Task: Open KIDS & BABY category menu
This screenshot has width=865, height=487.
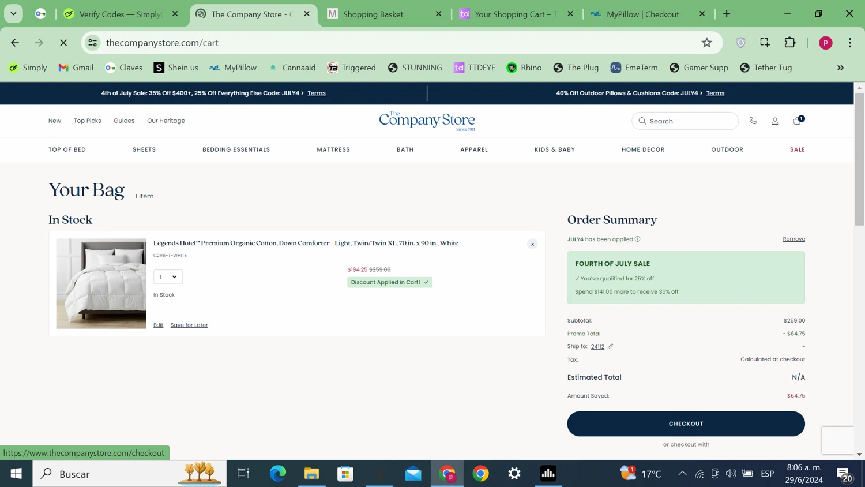Action: click(555, 149)
